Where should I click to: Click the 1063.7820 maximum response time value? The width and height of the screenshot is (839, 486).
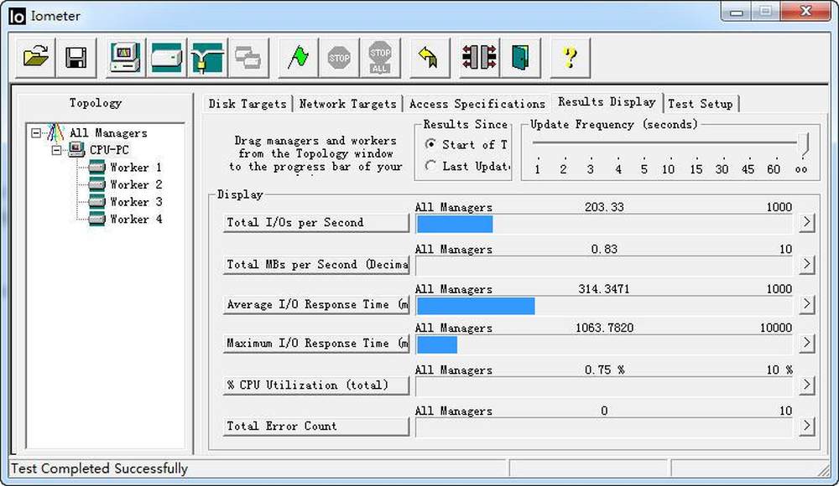604,328
